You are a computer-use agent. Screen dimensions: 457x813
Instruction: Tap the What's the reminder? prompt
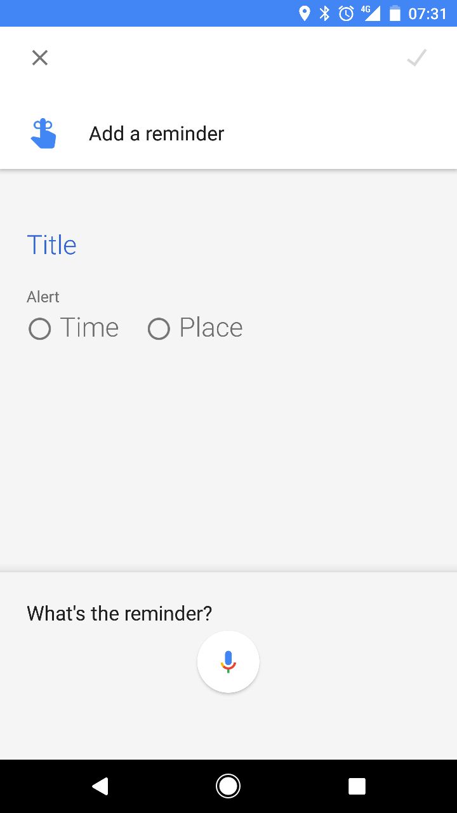(119, 614)
